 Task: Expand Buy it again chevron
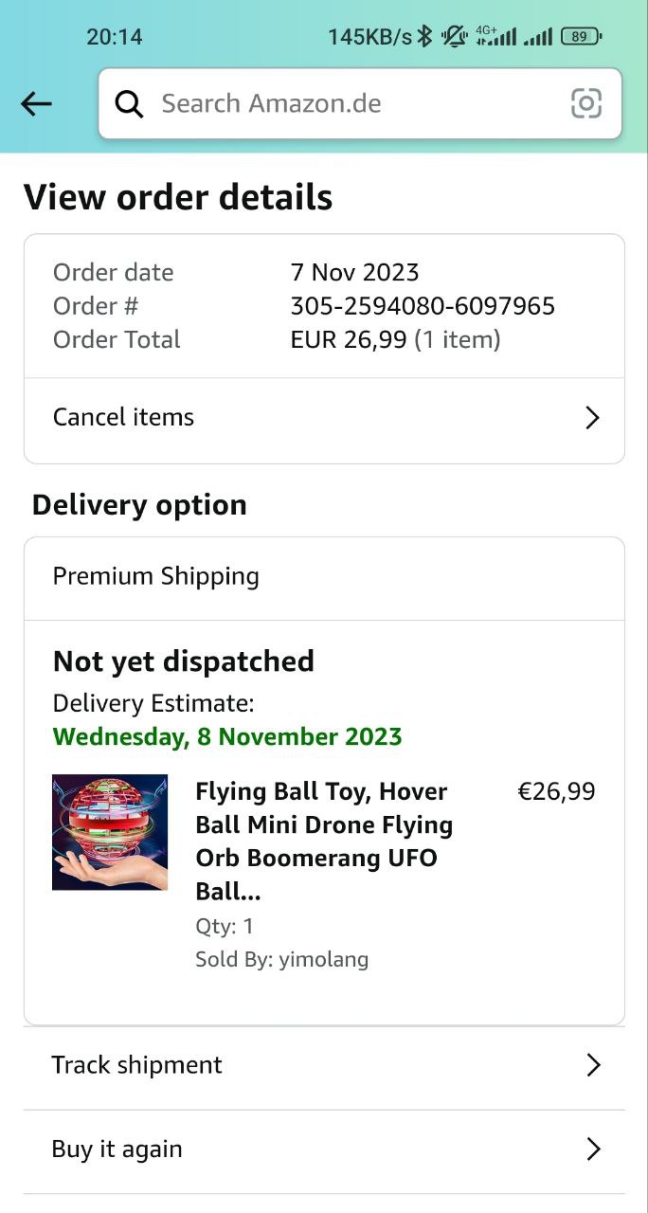coord(593,1150)
